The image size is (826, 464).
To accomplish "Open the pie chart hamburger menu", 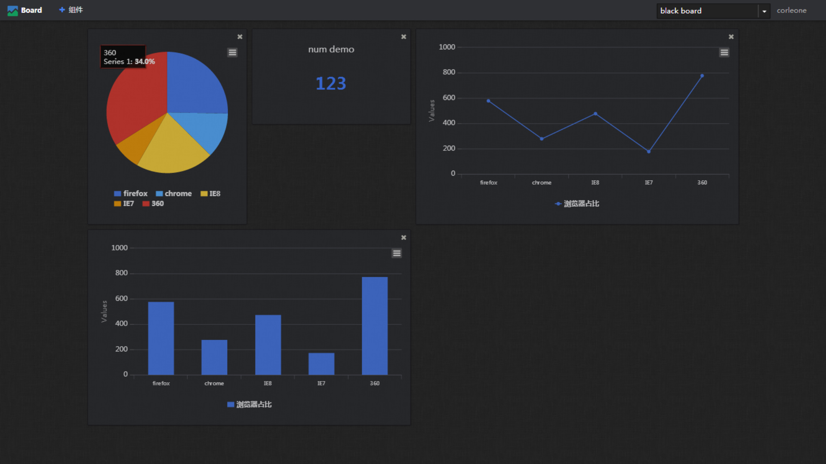I will point(232,52).
